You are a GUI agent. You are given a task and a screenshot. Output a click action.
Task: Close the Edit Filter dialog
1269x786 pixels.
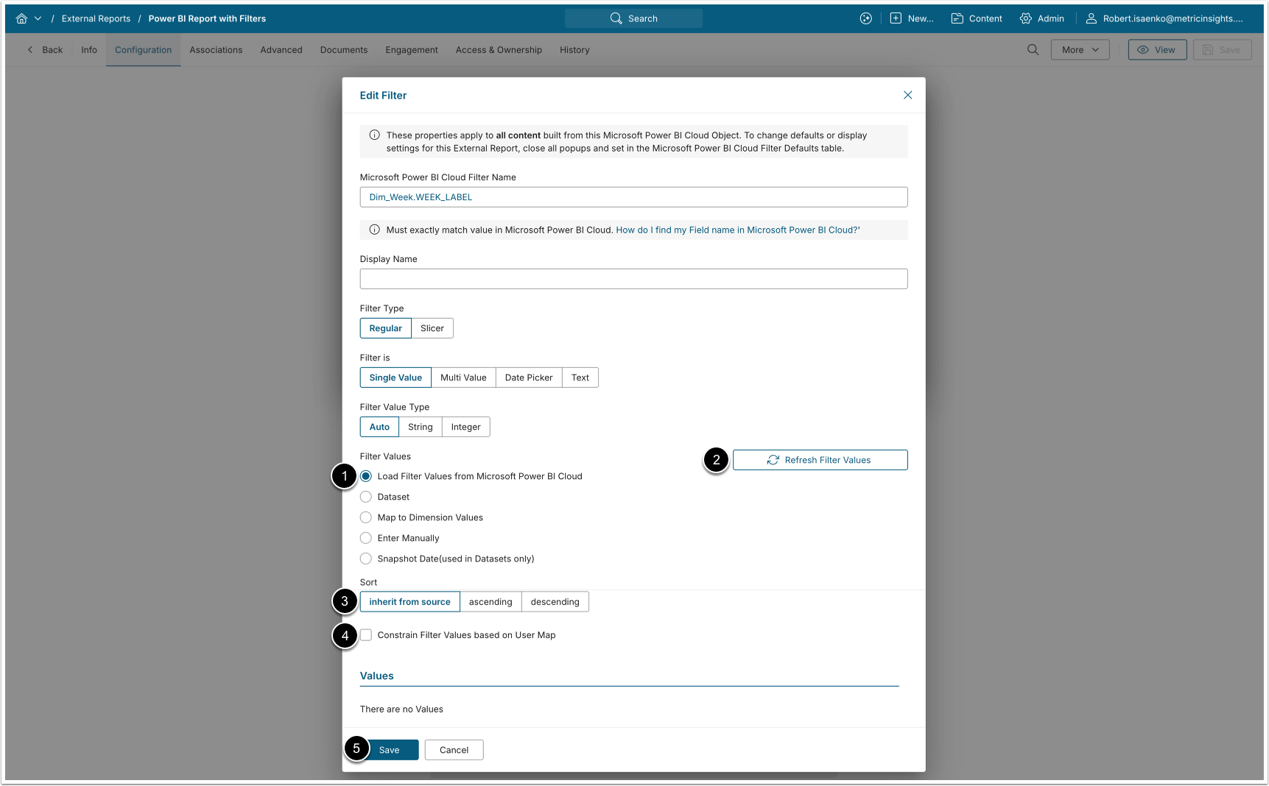point(907,95)
